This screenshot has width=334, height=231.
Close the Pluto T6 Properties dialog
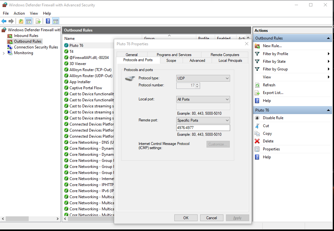pyautogui.click(x=247, y=44)
